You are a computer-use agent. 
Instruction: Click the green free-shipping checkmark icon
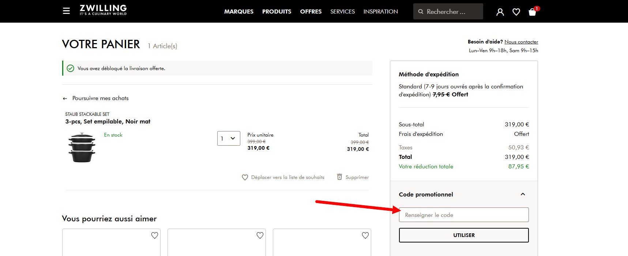click(x=71, y=68)
